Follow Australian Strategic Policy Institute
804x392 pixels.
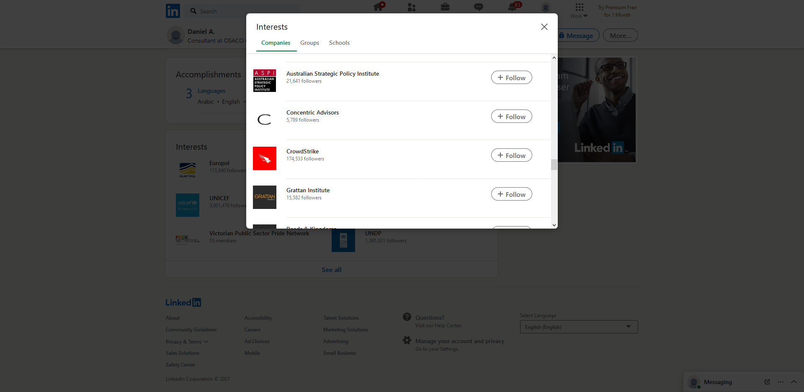click(x=512, y=77)
